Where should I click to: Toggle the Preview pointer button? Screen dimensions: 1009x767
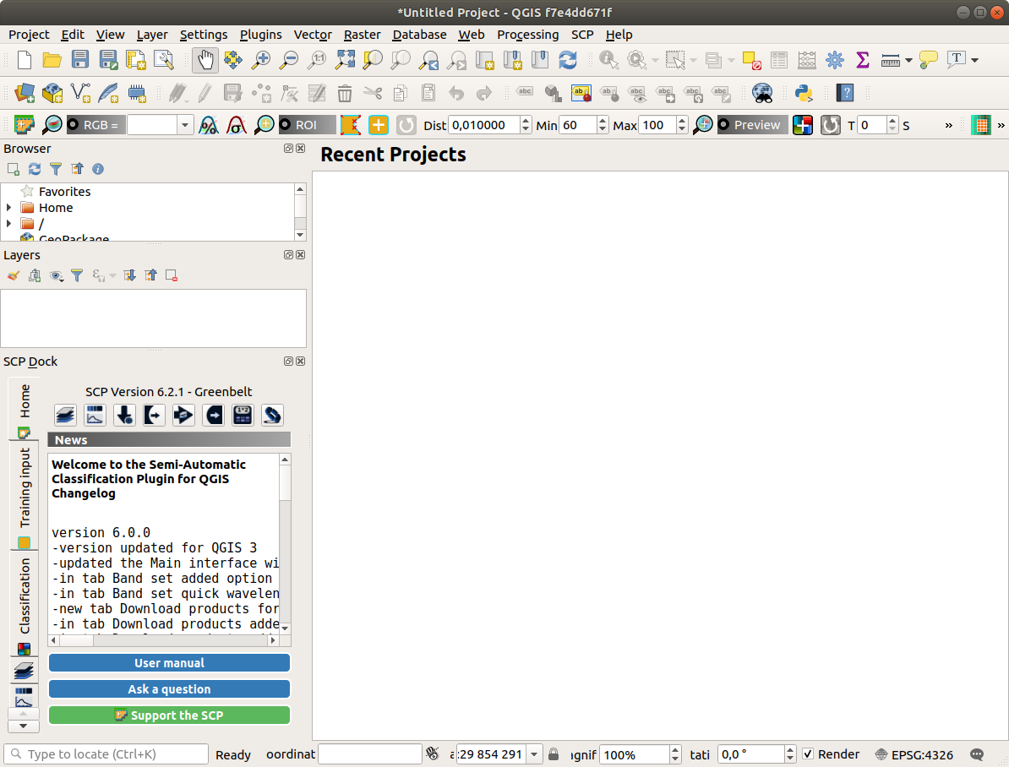pos(752,125)
